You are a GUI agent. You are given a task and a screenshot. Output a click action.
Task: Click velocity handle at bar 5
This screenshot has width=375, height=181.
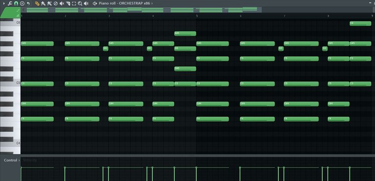pyautogui.click(x=196, y=168)
